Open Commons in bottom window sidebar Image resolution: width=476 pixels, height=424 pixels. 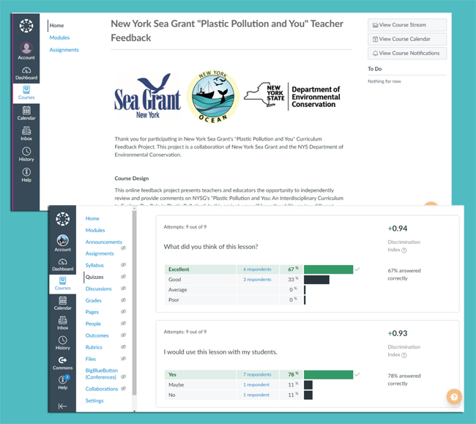tap(62, 363)
